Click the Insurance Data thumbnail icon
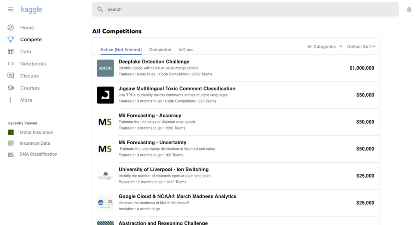The height and width of the screenshot is (225, 420). pos(11,143)
